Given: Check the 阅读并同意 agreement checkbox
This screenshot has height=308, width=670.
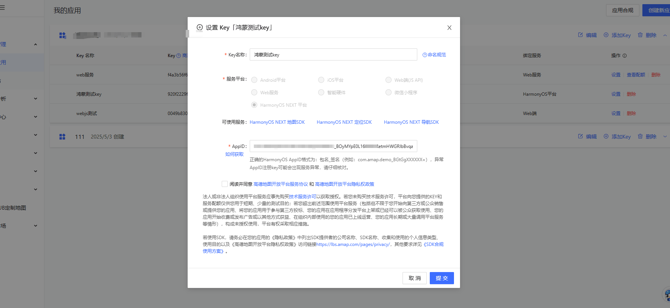Looking at the screenshot, I should (x=225, y=184).
